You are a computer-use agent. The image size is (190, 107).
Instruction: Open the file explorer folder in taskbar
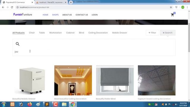(x=64, y=104)
